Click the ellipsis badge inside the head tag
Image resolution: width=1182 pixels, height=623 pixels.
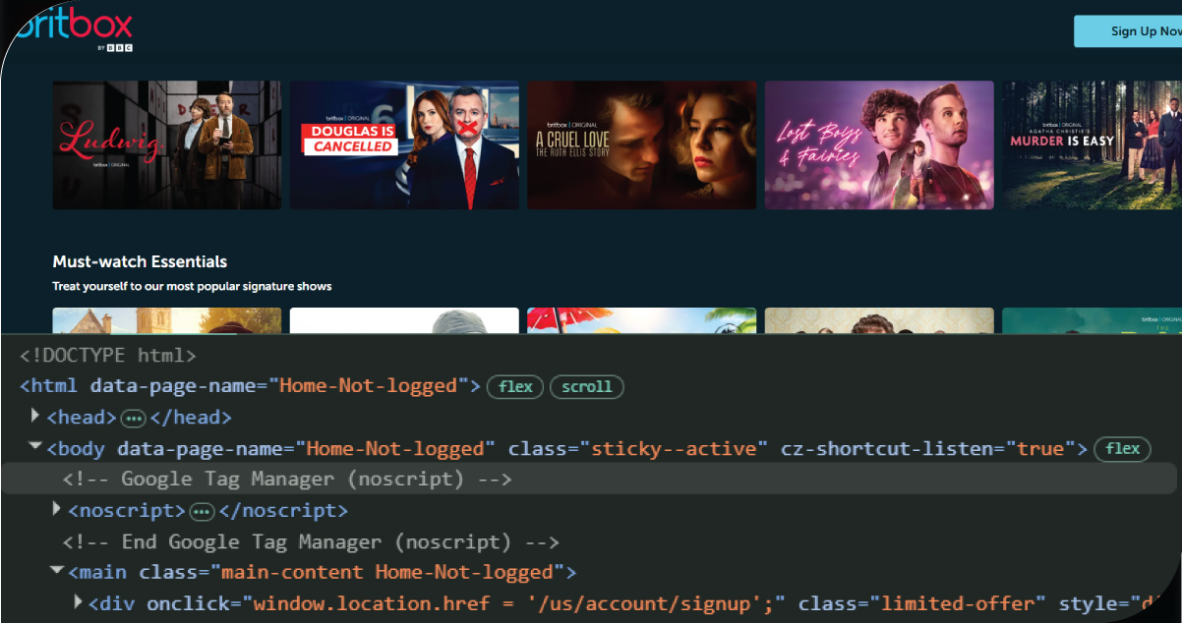point(133,419)
